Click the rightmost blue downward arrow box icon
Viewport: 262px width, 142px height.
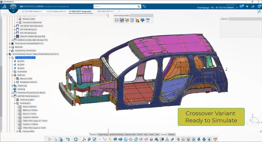(x=209, y=139)
